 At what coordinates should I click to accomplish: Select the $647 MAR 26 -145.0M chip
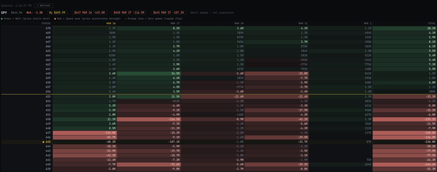89,12
